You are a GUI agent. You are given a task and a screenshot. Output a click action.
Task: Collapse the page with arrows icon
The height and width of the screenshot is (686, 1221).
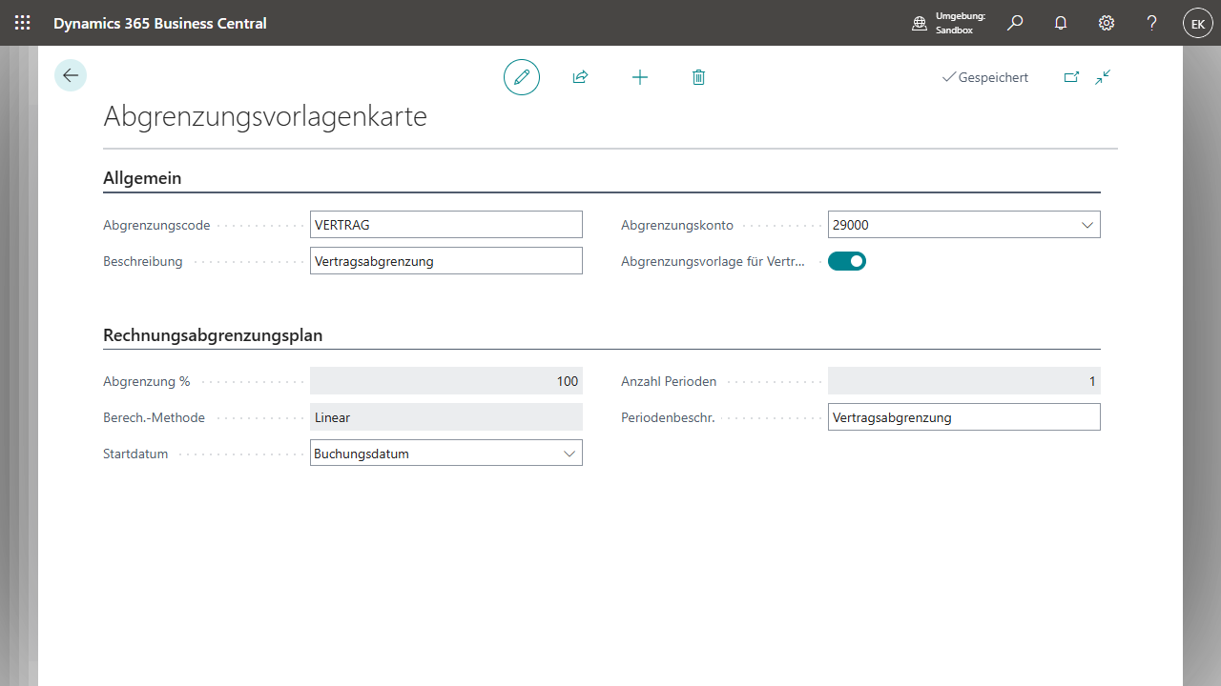tap(1103, 77)
